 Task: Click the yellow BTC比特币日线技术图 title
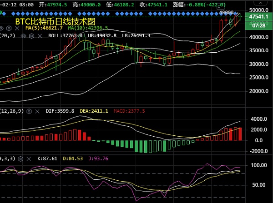tap(56, 21)
